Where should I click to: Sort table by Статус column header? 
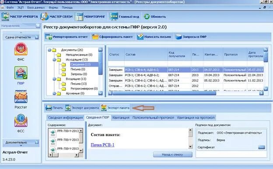(x=116, y=55)
